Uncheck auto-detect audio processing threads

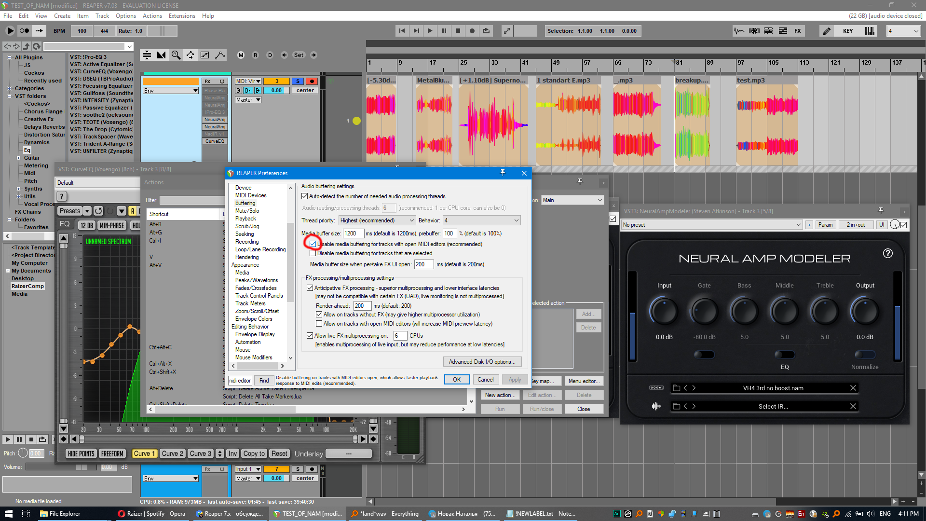(x=305, y=196)
